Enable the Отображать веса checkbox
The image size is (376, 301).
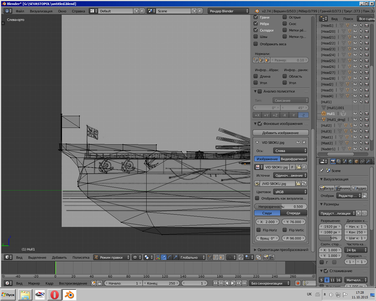click(x=256, y=44)
